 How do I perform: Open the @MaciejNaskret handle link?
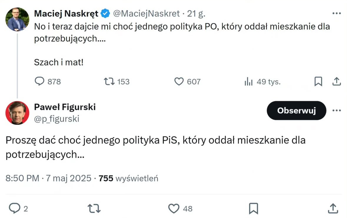[146, 14]
